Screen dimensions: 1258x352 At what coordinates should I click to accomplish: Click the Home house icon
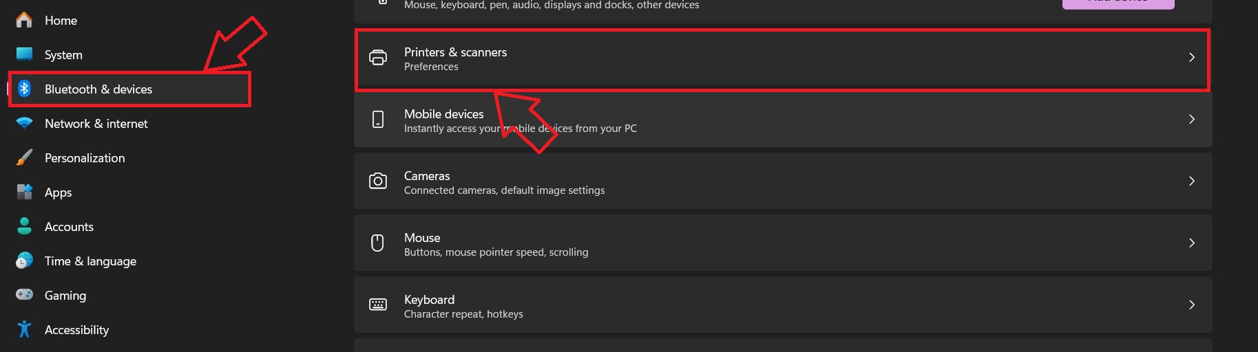tap(24, 20)
